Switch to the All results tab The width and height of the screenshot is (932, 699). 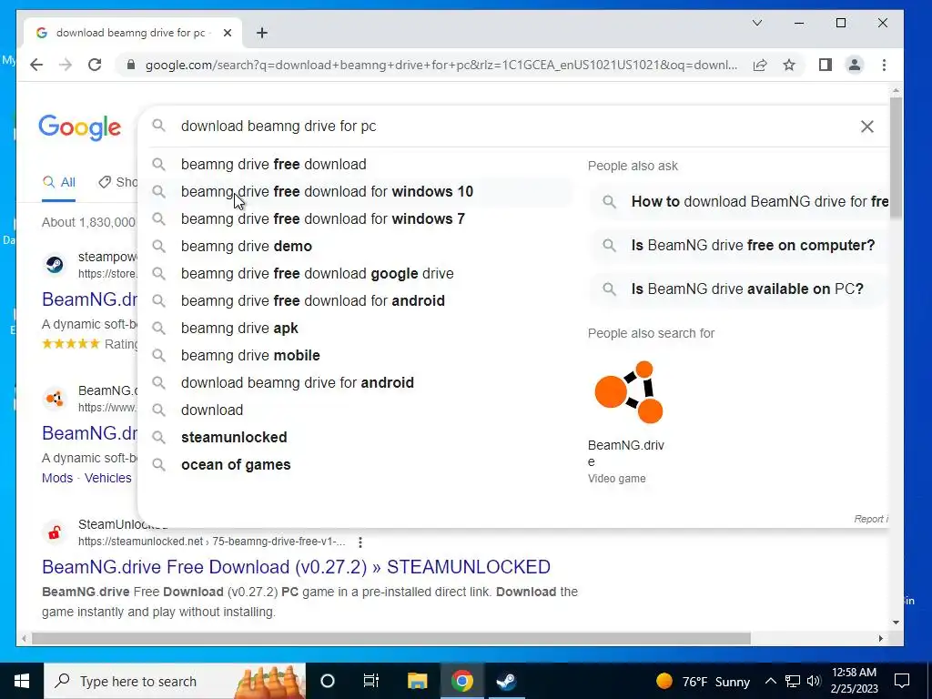pyautogui.click(x=59, y=182)
